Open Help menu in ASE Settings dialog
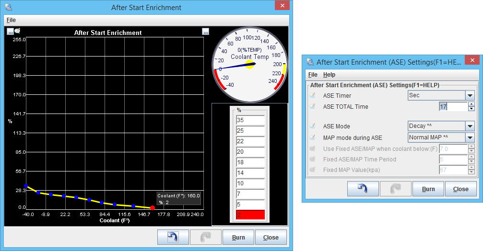Screen dimensions: 483x251 click(x=329, y=75)
